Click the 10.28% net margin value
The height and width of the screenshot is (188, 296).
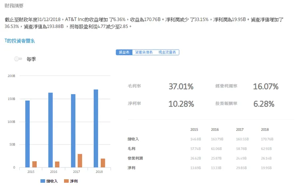coord(181,104)
